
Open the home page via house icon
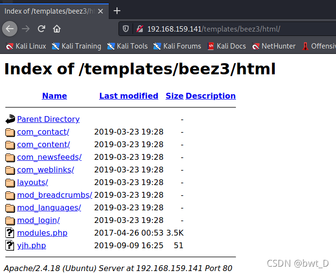pos(57,29)
